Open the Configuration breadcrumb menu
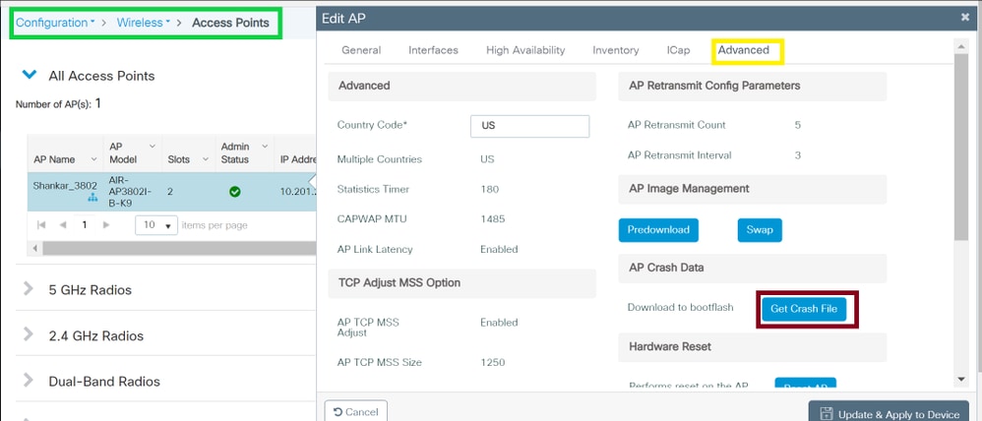 [55, 23]
